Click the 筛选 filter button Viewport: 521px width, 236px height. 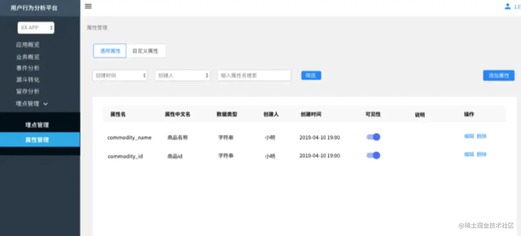click(311, 75)
